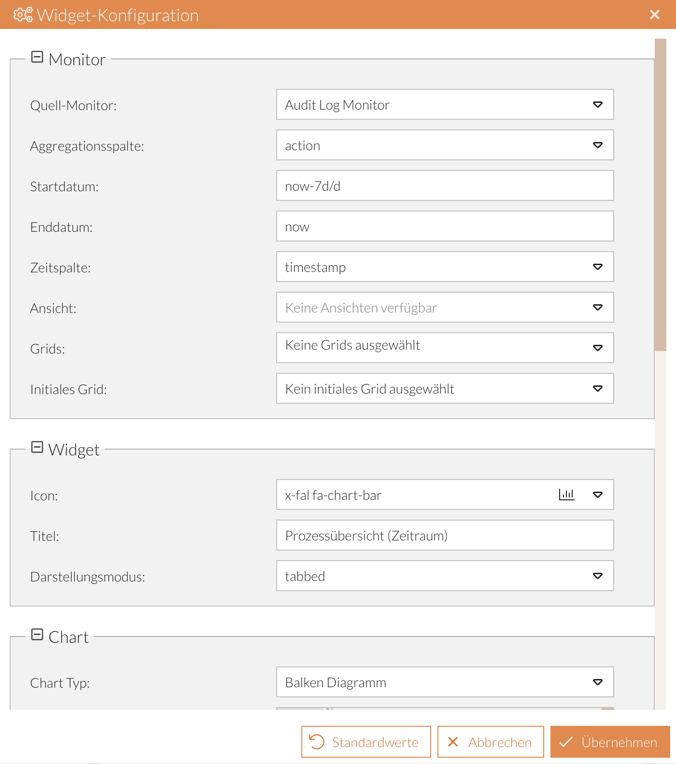This screenshot has width=676, height=764.
Task: Collapse the Widget section
Action: point(37,448)
